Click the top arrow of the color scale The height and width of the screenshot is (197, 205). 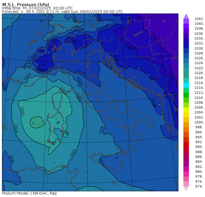(x=186, y=16)
